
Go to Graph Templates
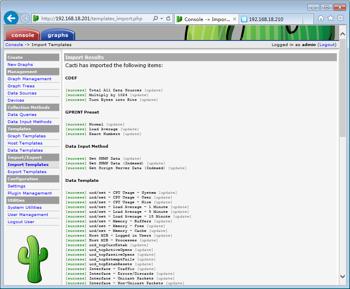pyautogui.click(x=27, y=136)
